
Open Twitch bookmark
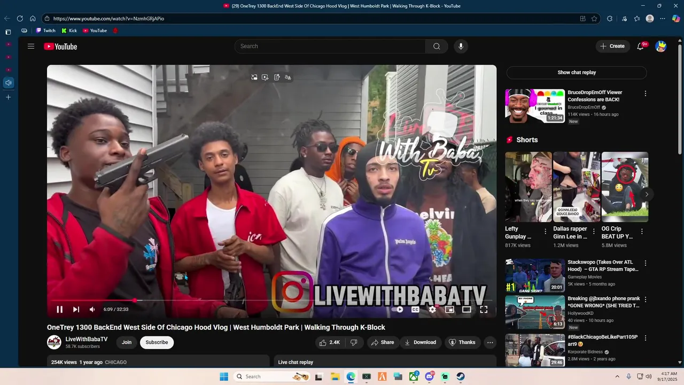click(45, 30)
